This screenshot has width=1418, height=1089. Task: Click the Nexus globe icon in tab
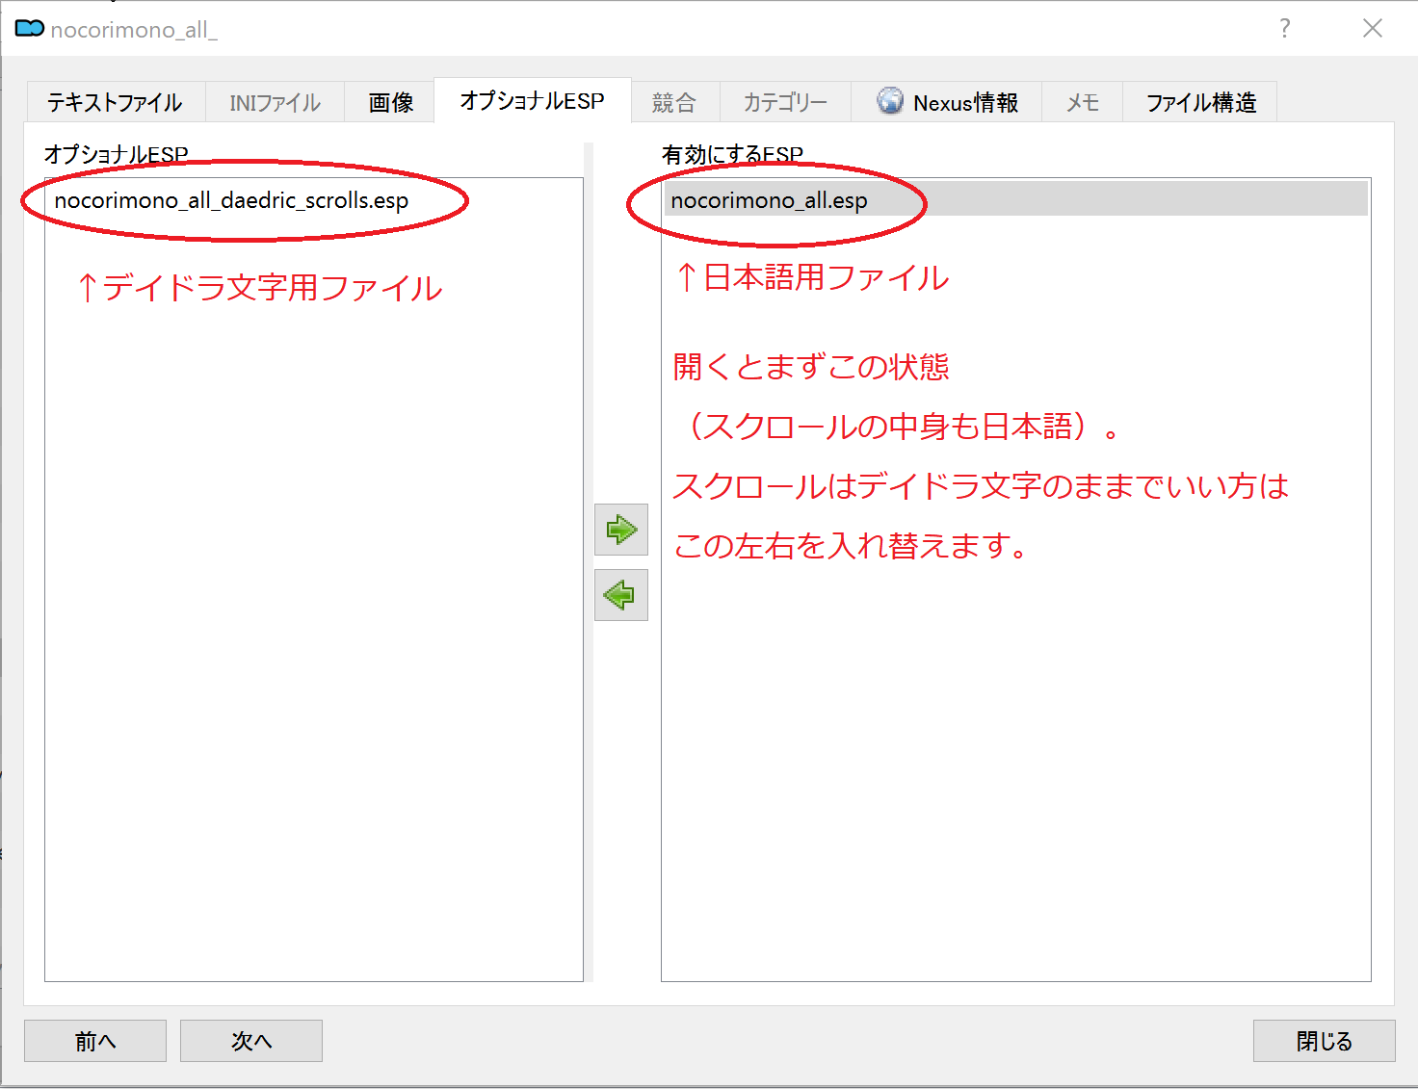(x=890, y=101)
